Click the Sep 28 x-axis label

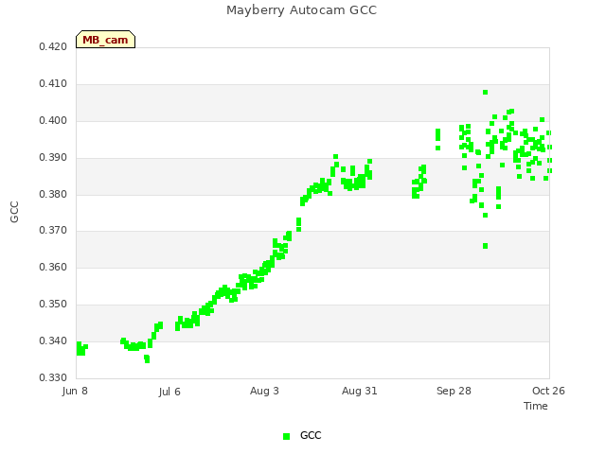[x=454, y=391]
